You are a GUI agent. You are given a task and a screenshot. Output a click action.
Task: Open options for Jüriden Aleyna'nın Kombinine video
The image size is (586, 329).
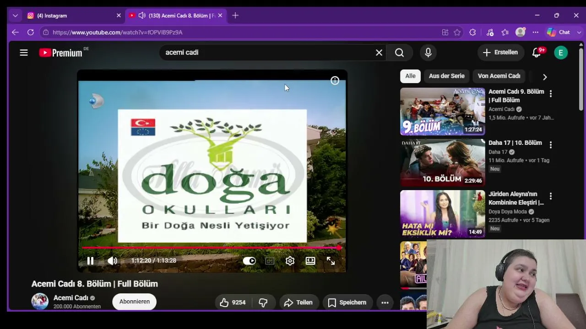(x=551, y=196)
